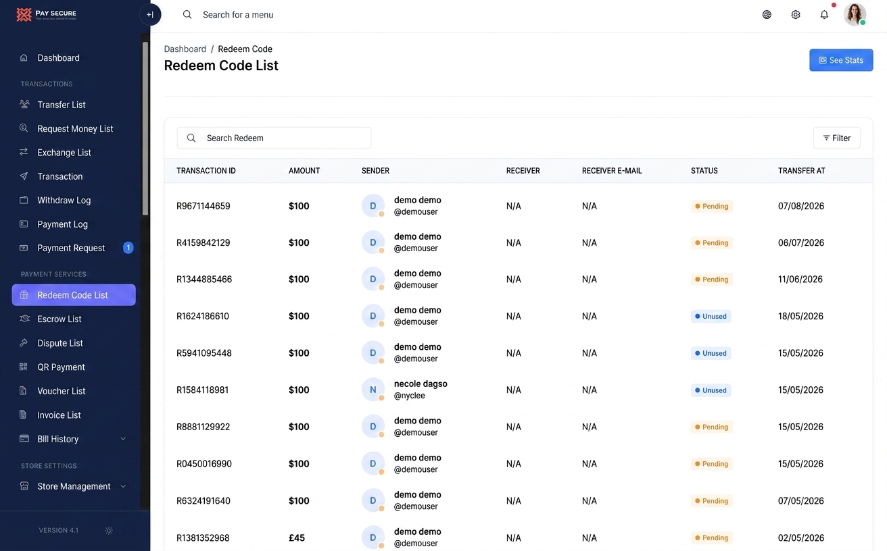Click the necole dagso sender name
The width and height of the screenshot is (887, 551).
(x=421, y=384)
